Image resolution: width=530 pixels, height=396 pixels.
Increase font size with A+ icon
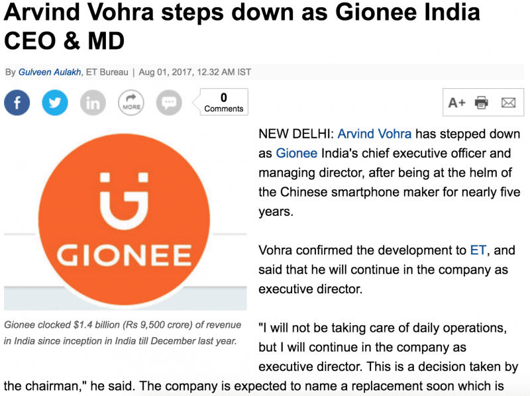457,103
